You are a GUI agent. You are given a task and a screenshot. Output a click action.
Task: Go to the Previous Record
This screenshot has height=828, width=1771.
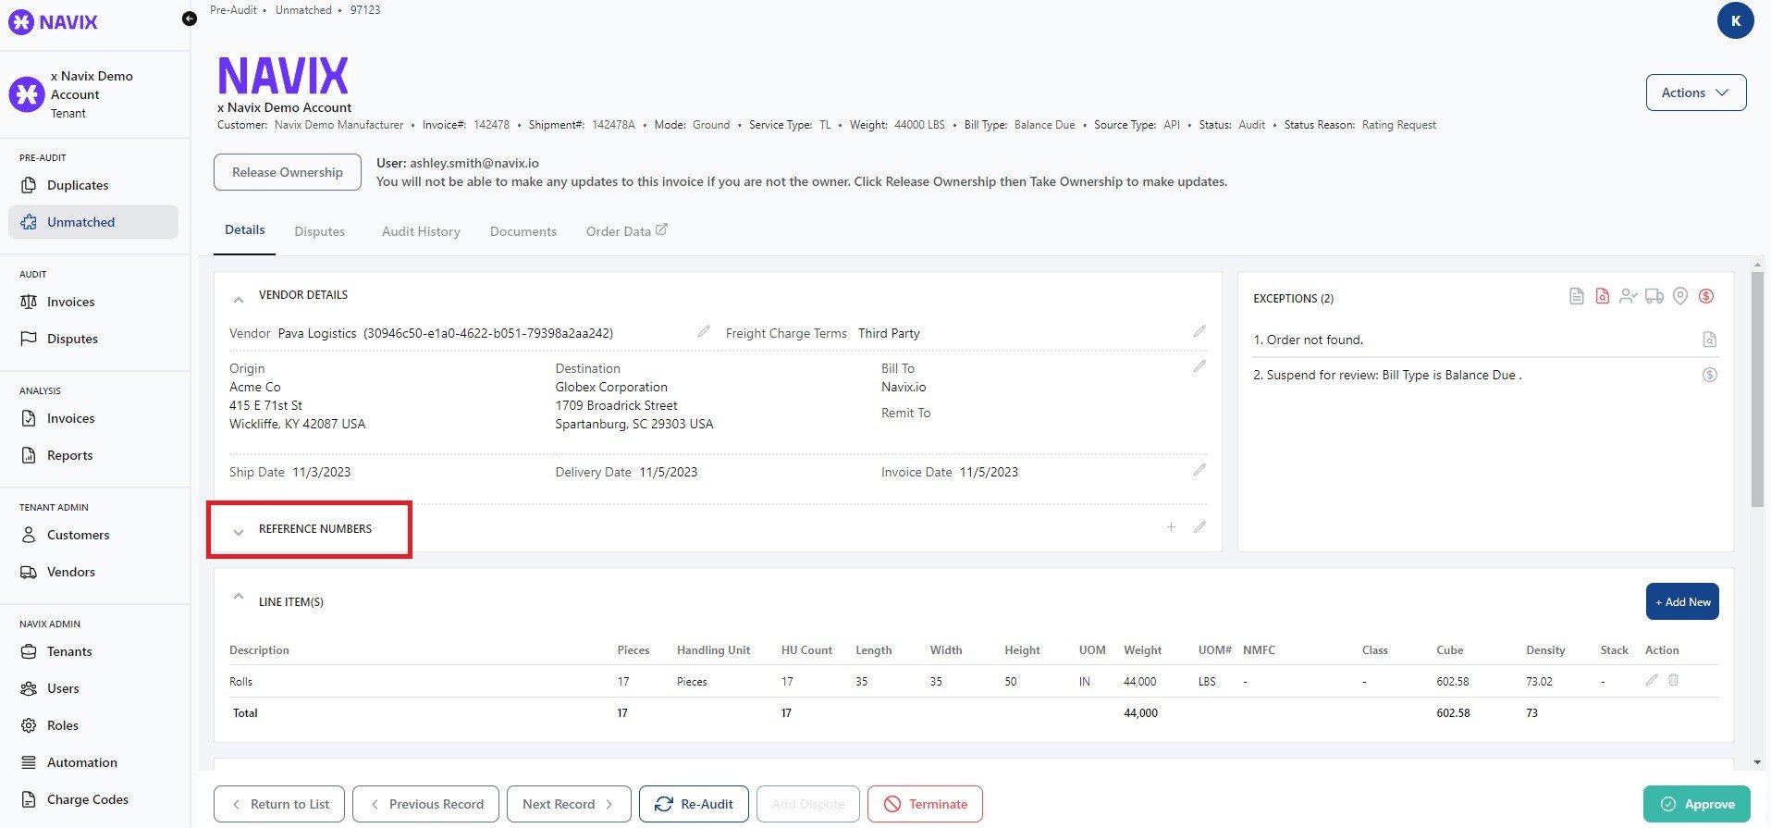tap(425, 804)
